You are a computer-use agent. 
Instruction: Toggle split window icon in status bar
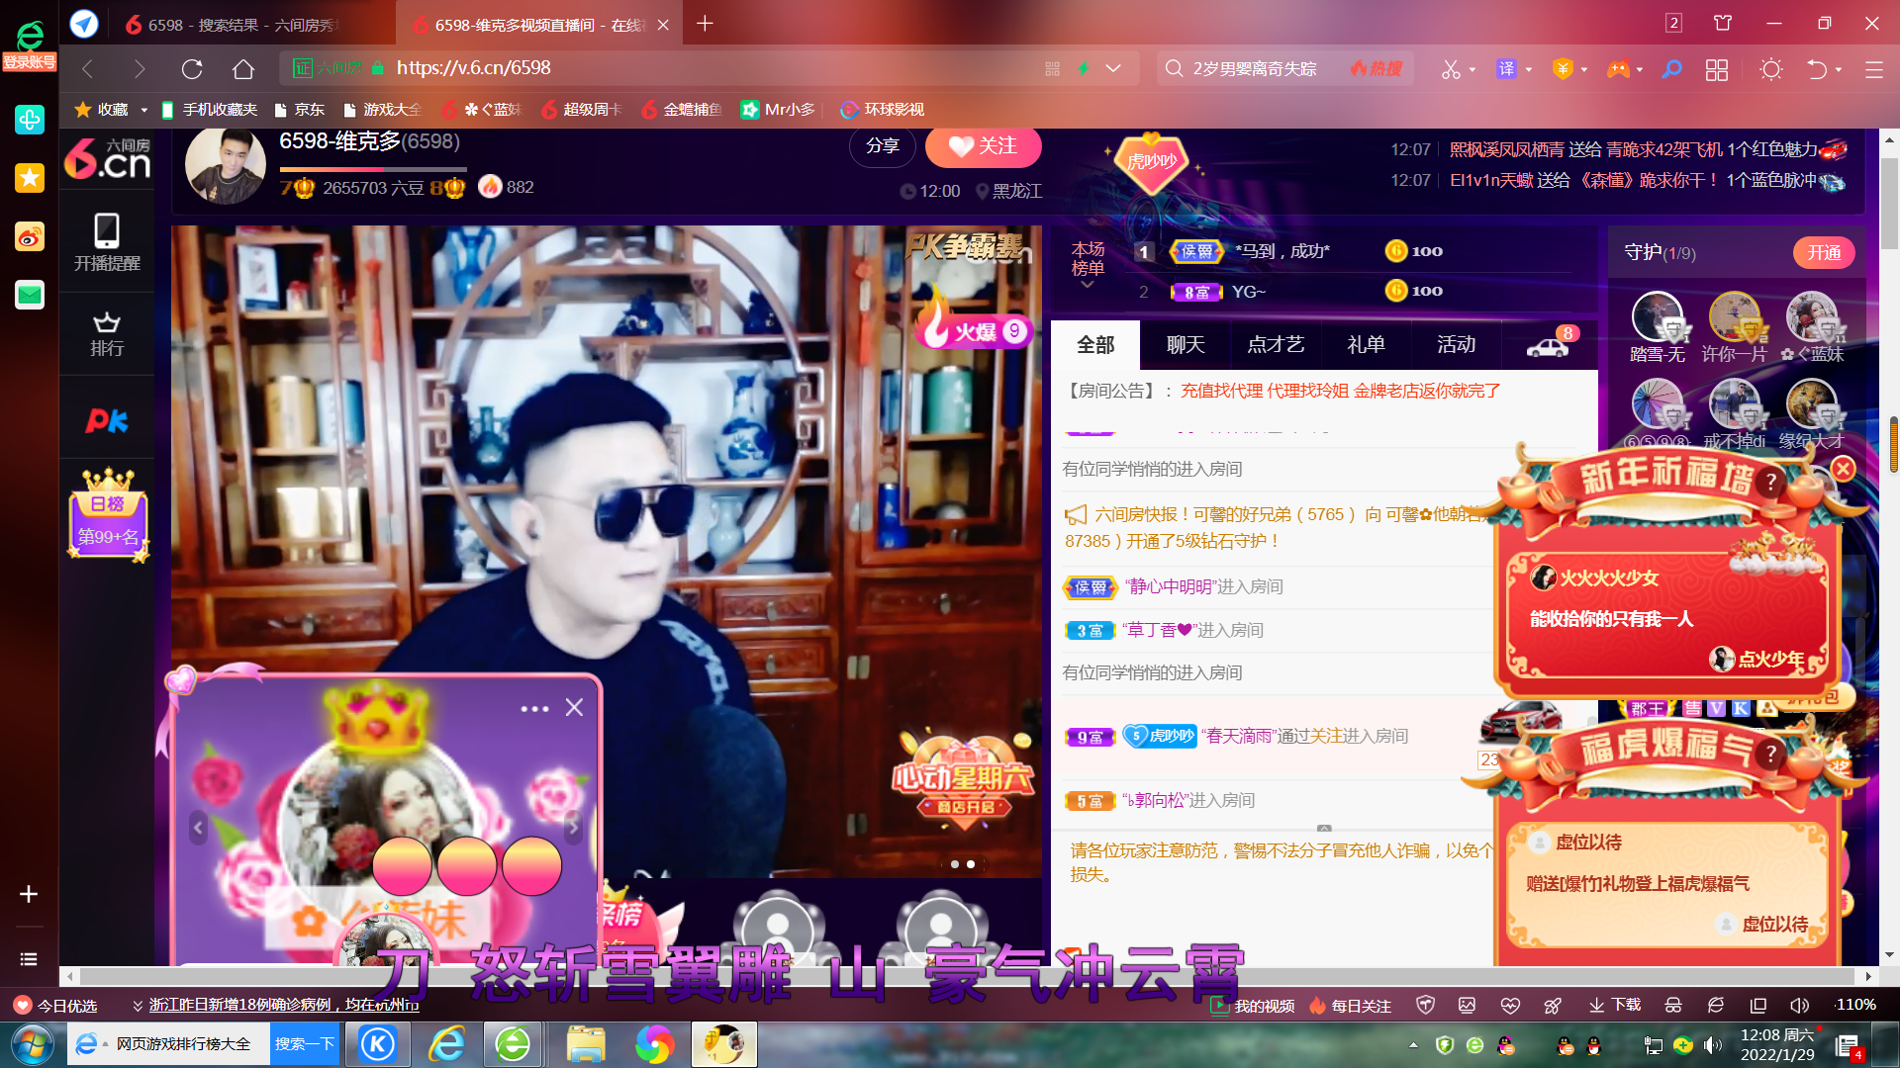point(1757,1005)
